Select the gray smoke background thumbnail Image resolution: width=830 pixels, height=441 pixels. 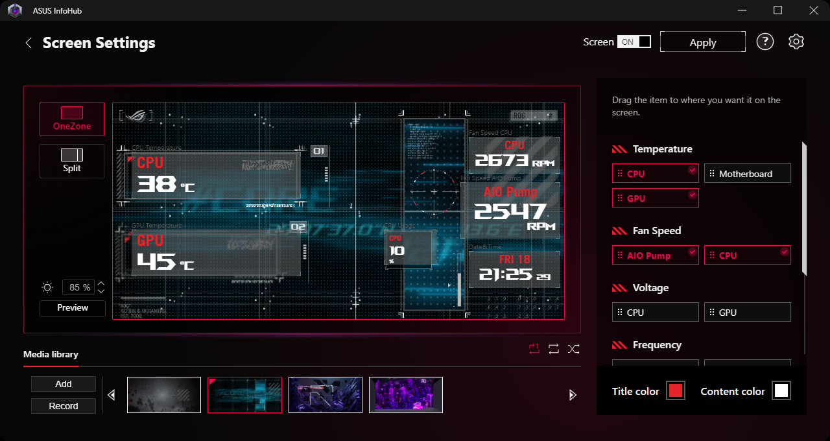(x=164, y=395)
